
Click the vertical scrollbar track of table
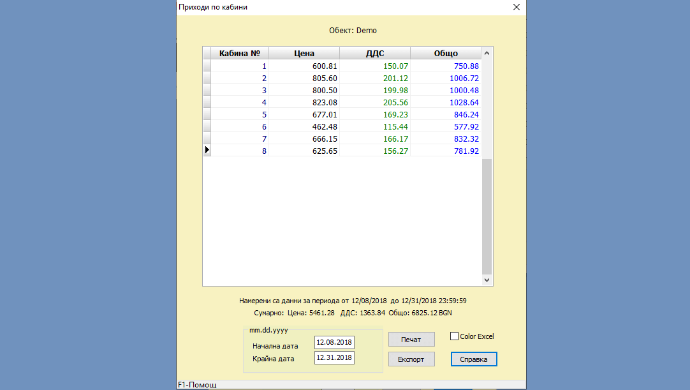pos(487,217)
